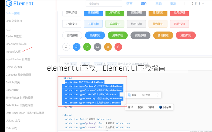Click the gray mail circle button
This screenshot has width=212, height=132.
coord(97,47)
